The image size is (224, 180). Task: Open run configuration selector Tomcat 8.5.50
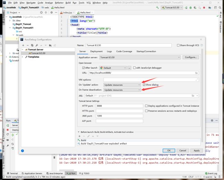click(x=172, y=8)
